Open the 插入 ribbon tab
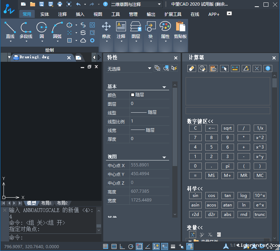The height and width of the screenshot is (251, 280). [80, 14]
